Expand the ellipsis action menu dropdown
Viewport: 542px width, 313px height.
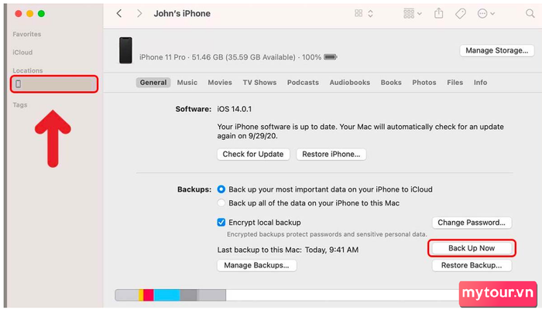pos(486,13)
